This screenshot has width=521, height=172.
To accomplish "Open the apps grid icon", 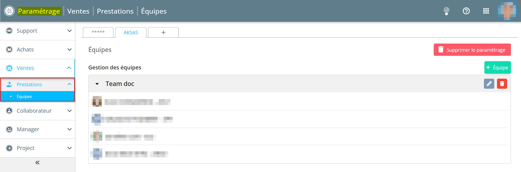I will click(x=486, y=11).
